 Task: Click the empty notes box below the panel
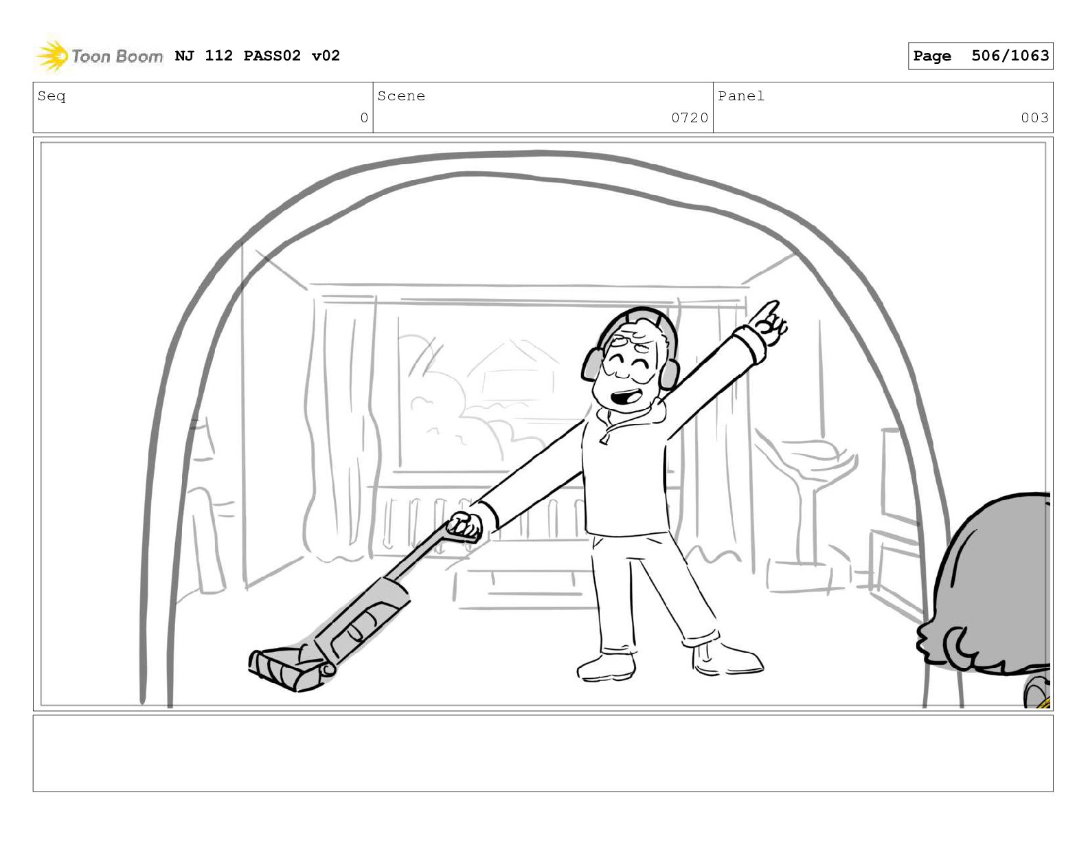(543, 753)
